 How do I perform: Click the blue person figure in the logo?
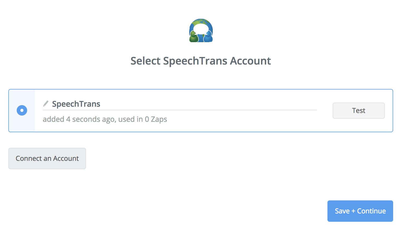point(208,37)
